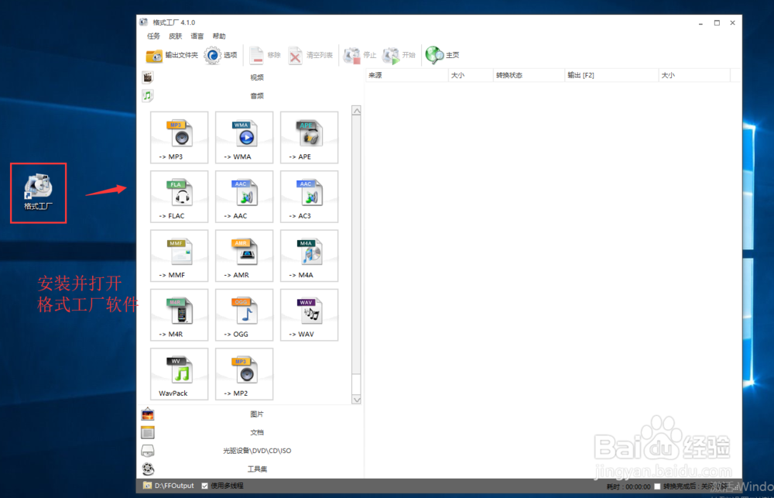Select the -> M4A audio format
This screenshot has height=498, width=774.
click(309, 256)
